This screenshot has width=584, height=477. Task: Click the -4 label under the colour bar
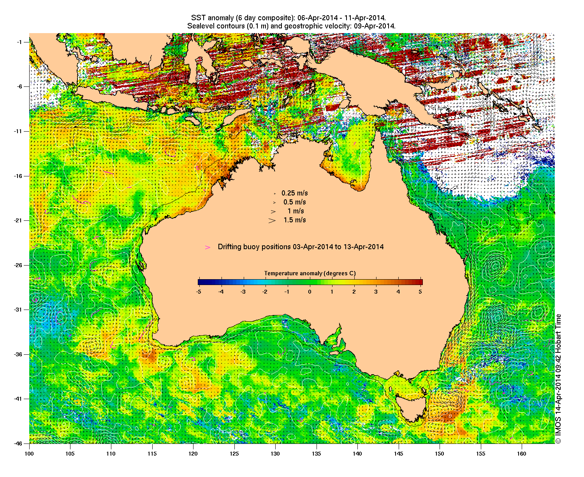[x=221, y=291]
